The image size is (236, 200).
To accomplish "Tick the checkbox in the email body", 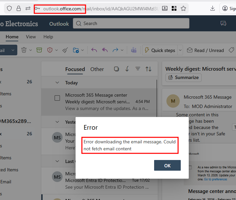I will (190, 168).
